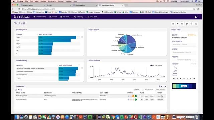214x120 pixels.
Task: Click the edit dashboard pencil icon
Action: (x=192, y=24)
